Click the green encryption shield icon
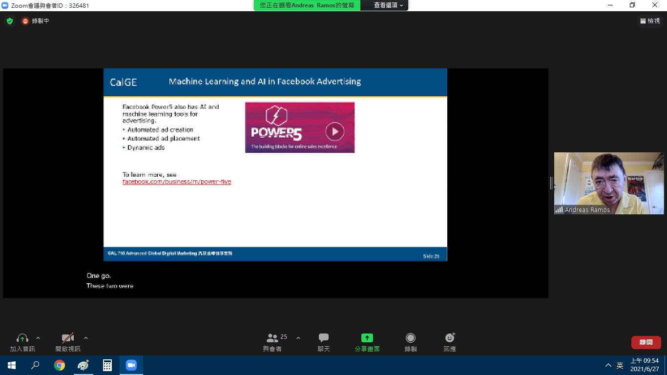 coord(10,21)
